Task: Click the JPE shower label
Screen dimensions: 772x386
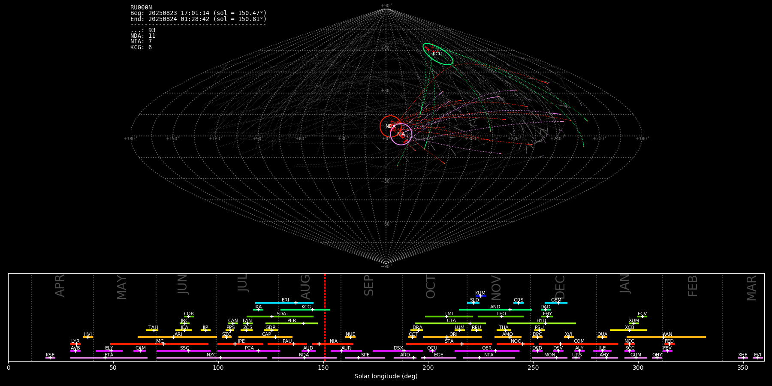Action: (241, 341)
